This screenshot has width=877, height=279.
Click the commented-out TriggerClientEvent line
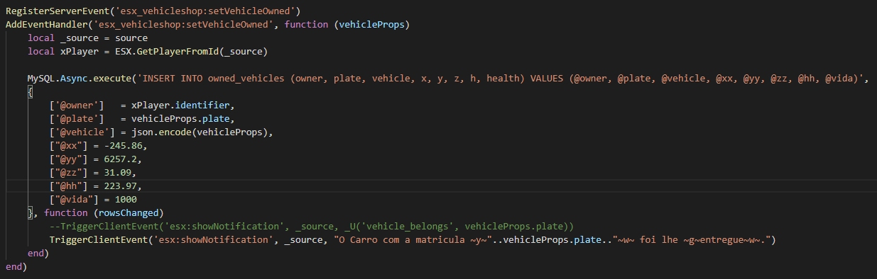click(x=312, y=227)
